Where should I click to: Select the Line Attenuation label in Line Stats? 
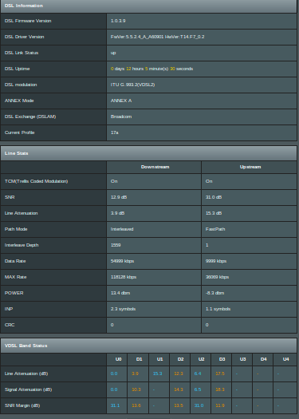pos(21,213)
